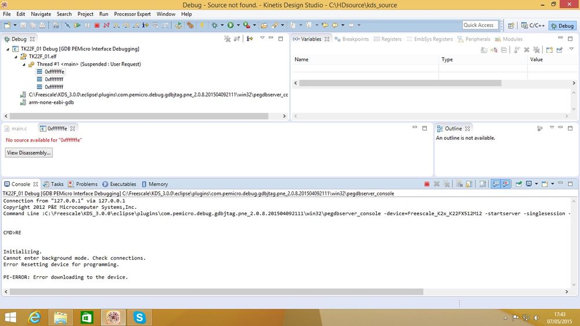Switch to the EmbSys Registers tab
Screen dimensions: 580x326
(x=430, y=39)
